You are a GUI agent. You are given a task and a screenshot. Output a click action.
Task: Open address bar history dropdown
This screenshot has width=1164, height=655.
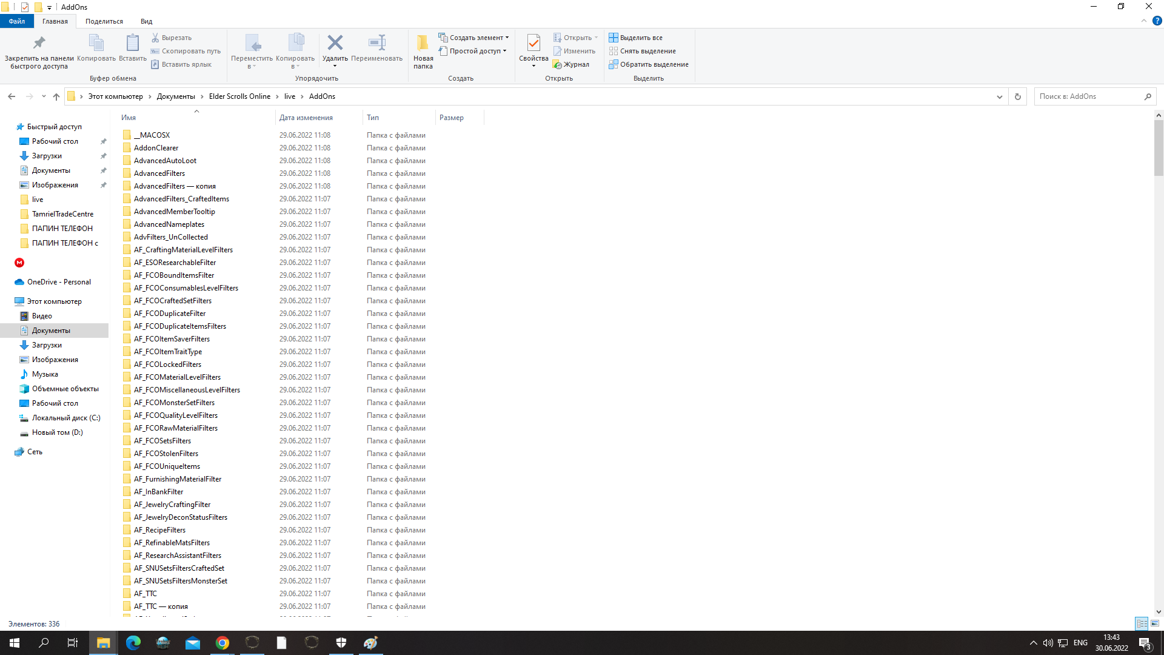(x=1000, y=96)
